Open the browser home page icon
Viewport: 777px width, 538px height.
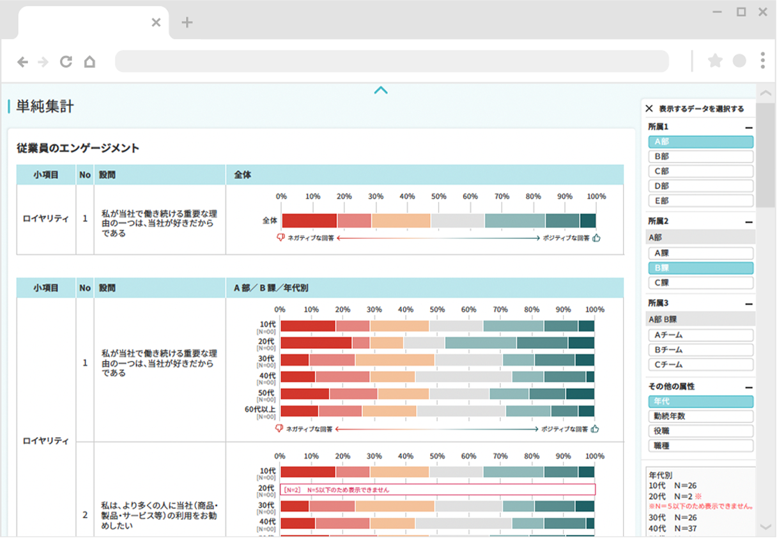tap(89, 62)
